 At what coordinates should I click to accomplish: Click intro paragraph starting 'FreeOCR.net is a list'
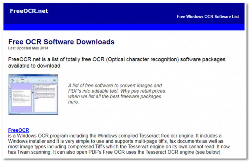click(x=117, y=63)
